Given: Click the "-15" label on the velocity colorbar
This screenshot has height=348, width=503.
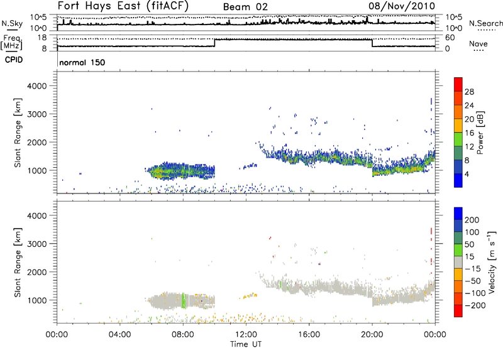Looking at the screenshot, I should (x=473, y=269).
